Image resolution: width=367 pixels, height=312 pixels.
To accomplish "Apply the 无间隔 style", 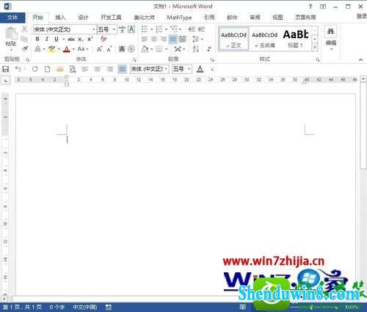I will click(264, 39).
